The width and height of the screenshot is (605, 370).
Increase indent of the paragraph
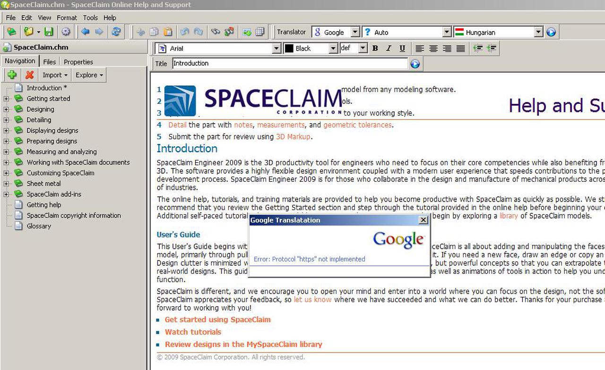(478, 48)
